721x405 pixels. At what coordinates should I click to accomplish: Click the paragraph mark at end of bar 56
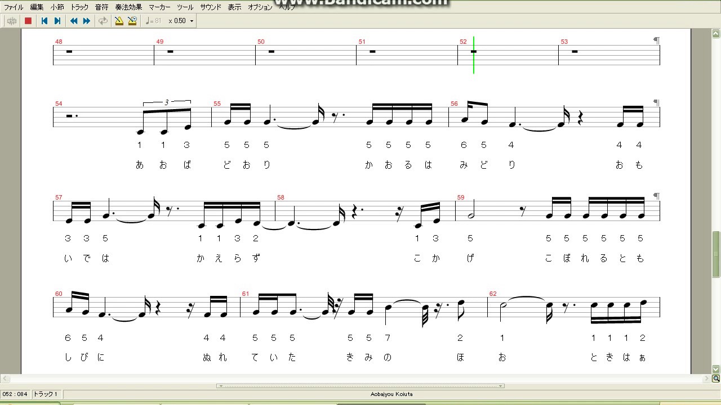[656, 103]
